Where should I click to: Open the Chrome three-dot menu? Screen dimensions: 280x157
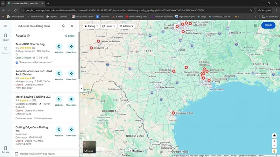pyautogui.click(x=276, y=10)
